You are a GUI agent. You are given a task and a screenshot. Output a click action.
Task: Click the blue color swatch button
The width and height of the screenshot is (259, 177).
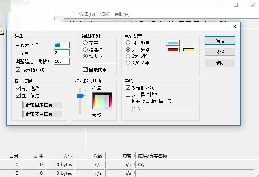click(173, 43)
